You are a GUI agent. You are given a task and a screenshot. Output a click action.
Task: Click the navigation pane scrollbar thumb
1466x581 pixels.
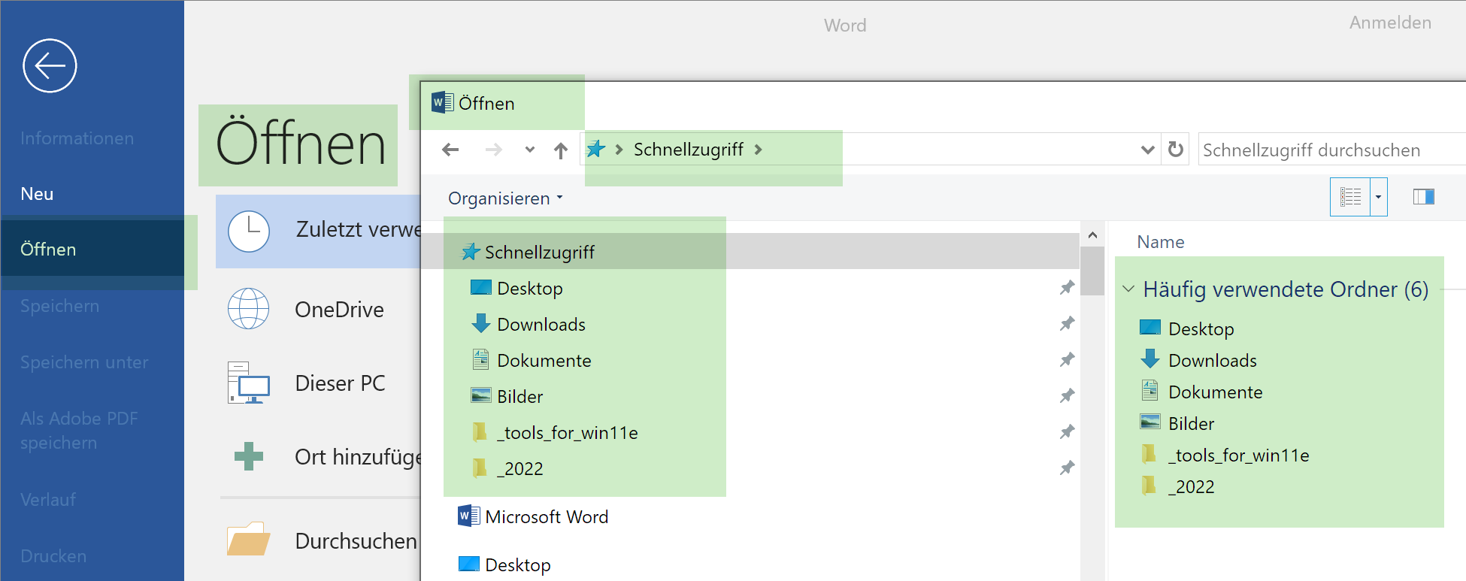(x=1092, y=271)
